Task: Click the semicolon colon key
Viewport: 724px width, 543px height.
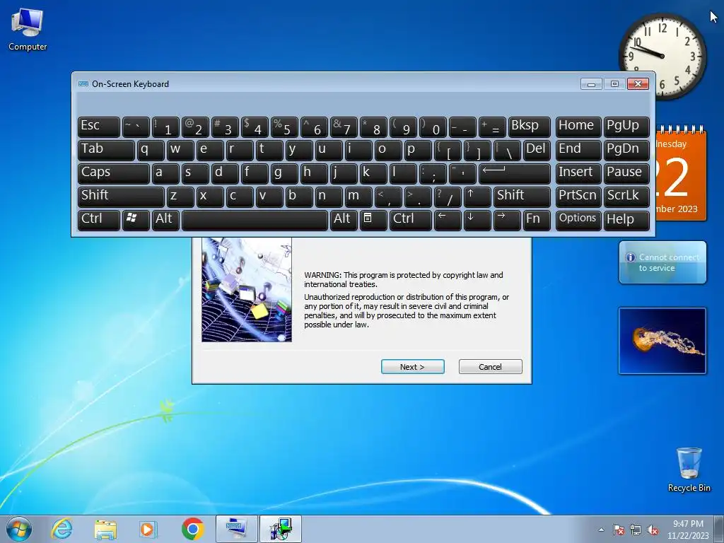Action: (433, 174)
